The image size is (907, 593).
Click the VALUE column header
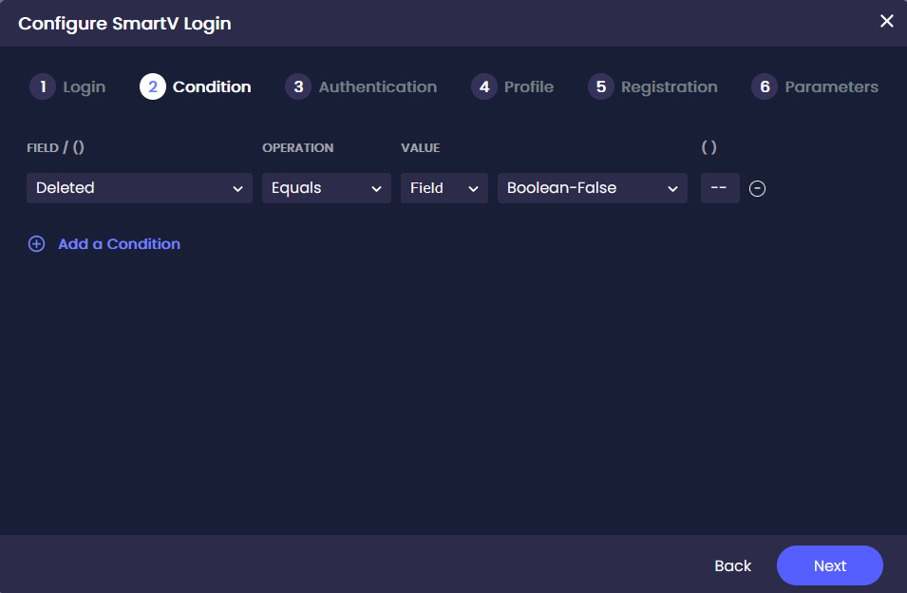pos(421,147)
